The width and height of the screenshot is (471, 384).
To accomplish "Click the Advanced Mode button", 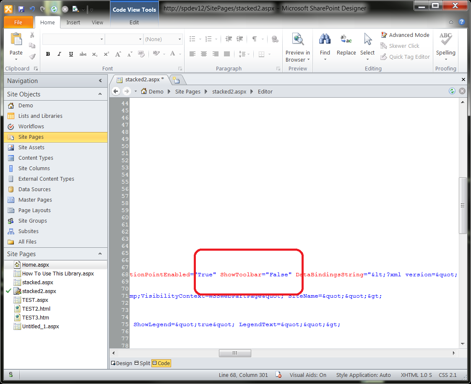I will [x=405, y=35].
